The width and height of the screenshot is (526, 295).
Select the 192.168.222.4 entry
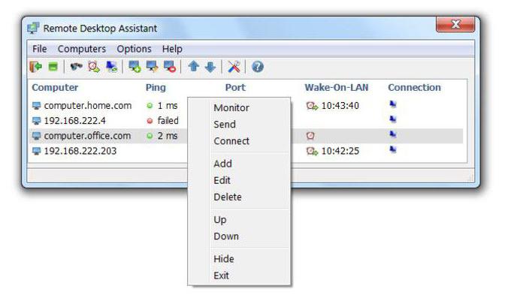tap(75, 121)
